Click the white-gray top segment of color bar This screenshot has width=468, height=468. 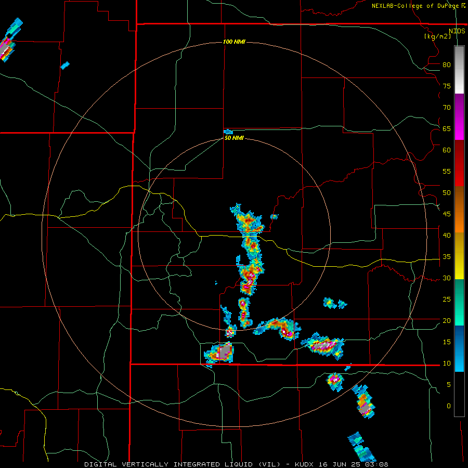tap(459, 70)
